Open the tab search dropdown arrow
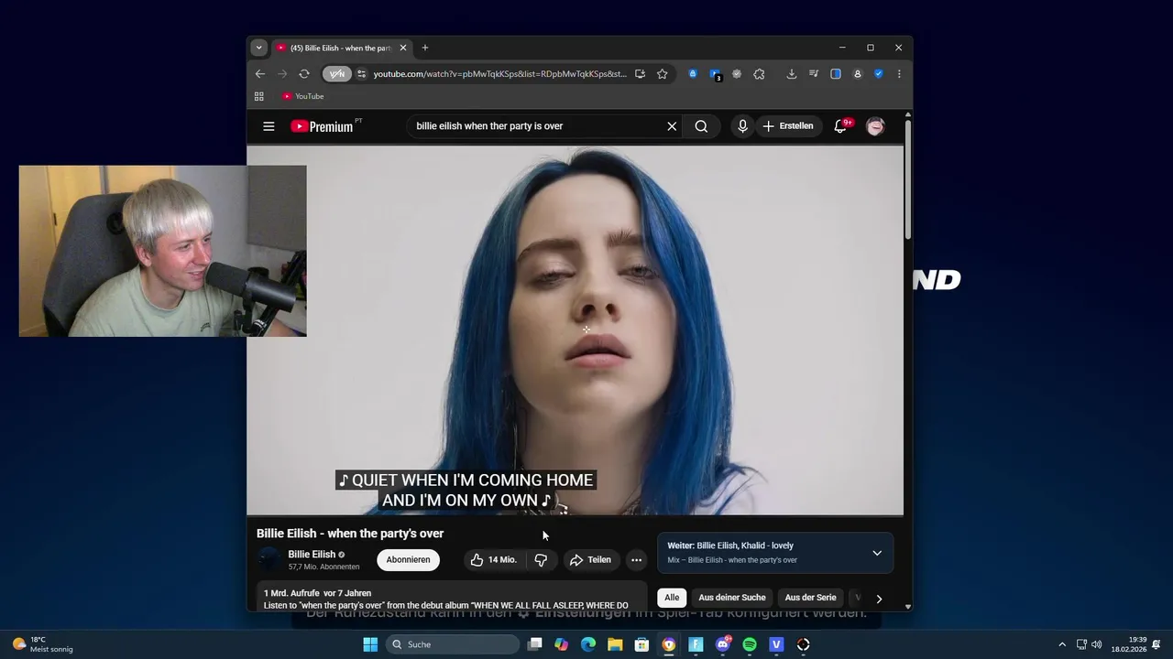This screenshot has width=1173, height=659. [x=259, y=48]
